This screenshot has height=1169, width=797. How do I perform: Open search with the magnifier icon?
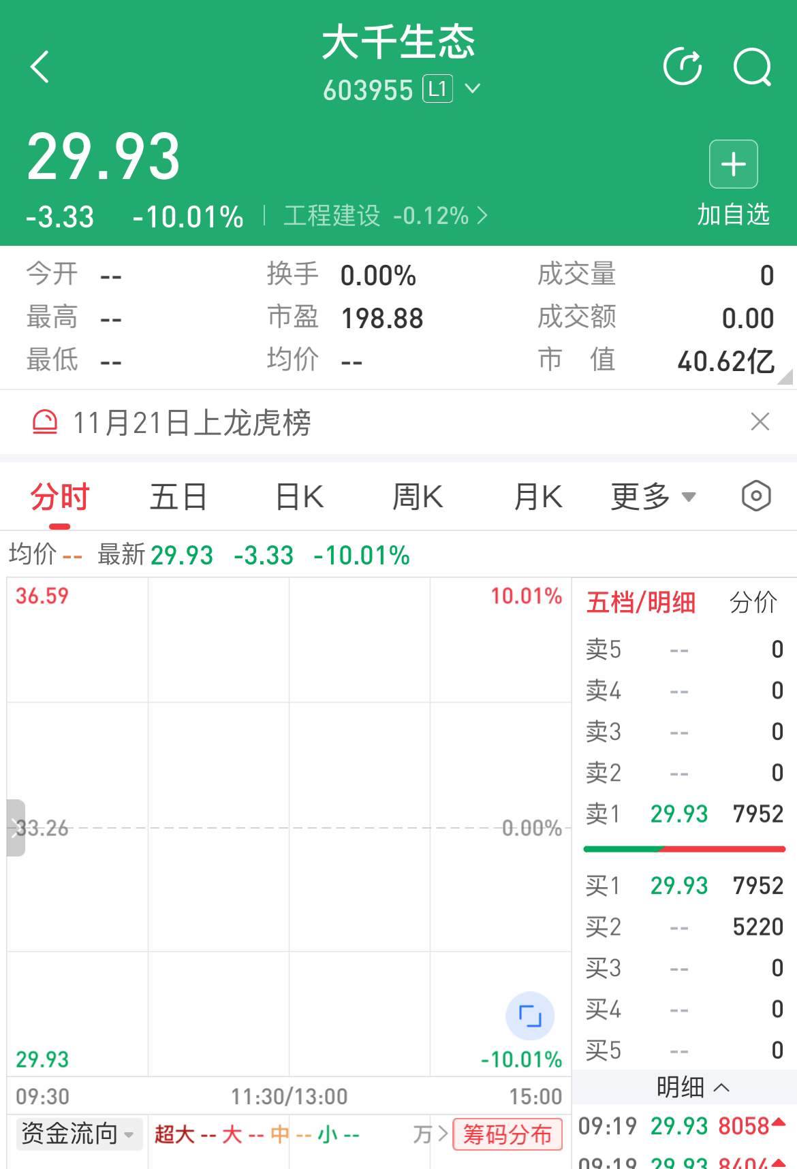753,67
